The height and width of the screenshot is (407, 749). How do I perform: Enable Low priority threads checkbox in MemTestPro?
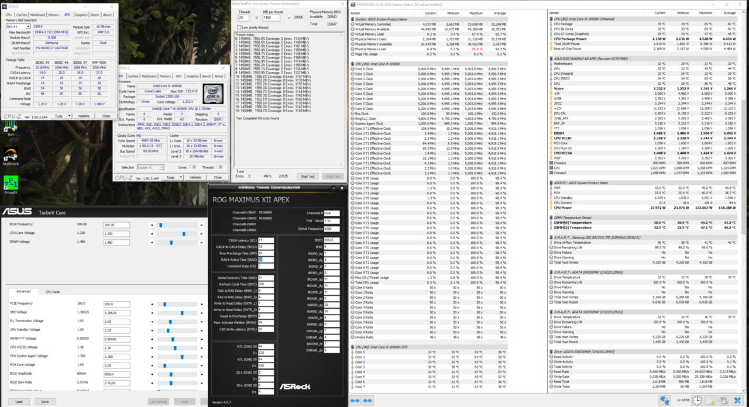(239, 27)
